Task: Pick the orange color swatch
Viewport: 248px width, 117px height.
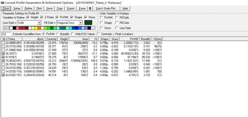Action: tap(39, 28)
